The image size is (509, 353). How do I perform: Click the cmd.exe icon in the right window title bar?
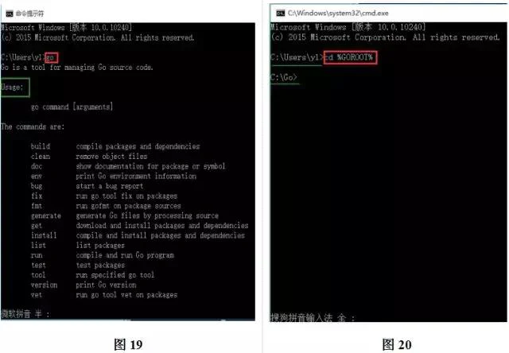pyautogui.click(x=281, y=13)
